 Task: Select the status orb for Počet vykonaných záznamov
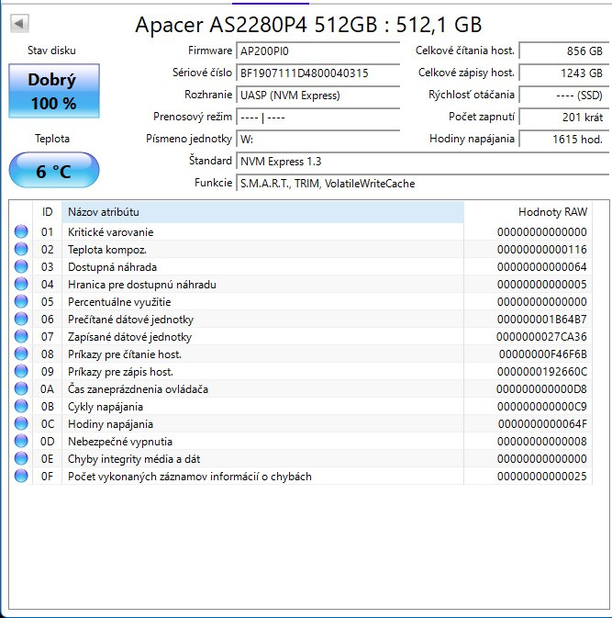21,476
